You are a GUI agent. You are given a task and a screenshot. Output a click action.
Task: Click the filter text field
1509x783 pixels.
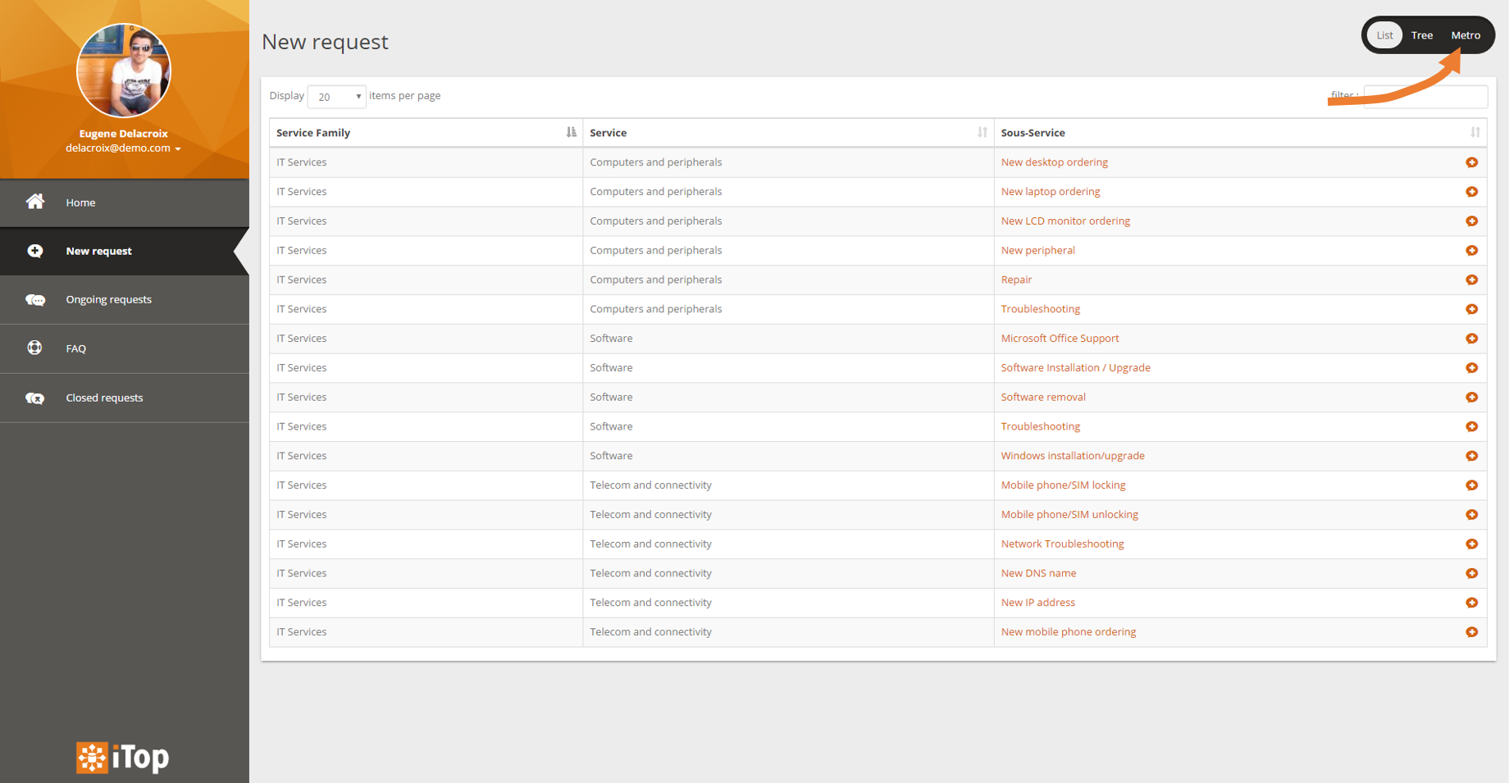pyautogui.click(x=1425, y=97)
